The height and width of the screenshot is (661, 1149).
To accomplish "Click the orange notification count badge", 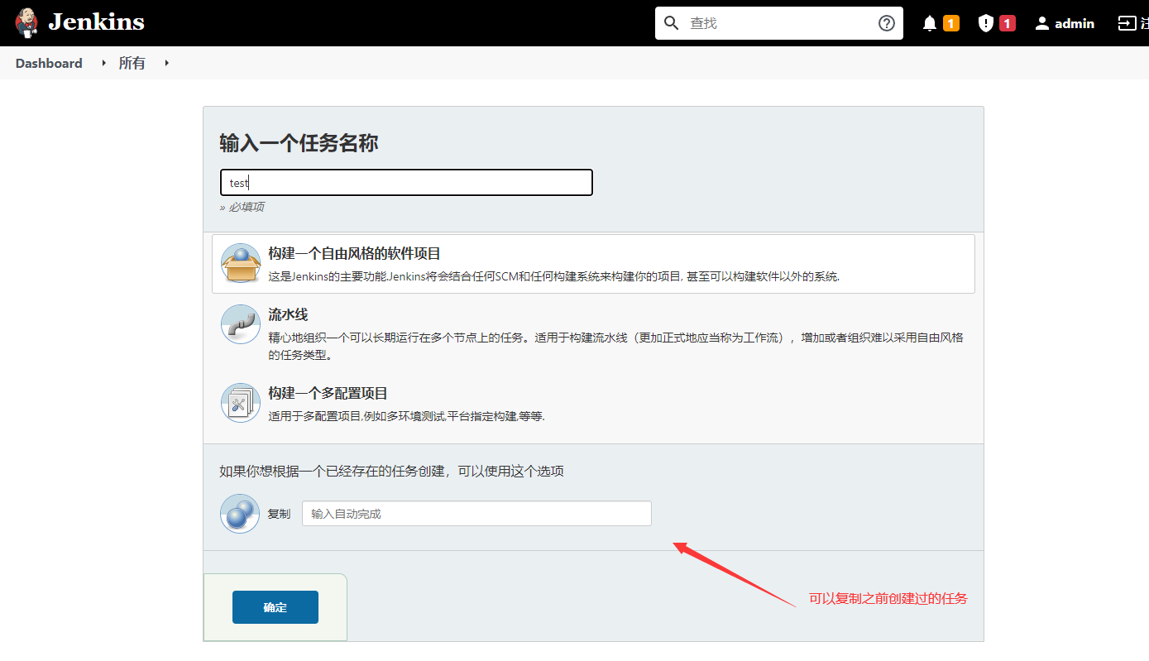I will pos(951,23).
